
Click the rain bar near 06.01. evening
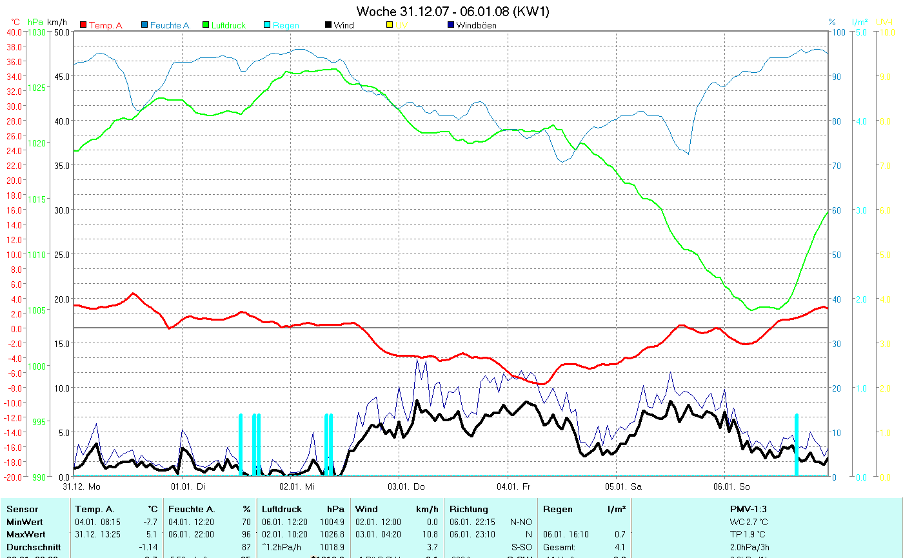coord(797,445)
